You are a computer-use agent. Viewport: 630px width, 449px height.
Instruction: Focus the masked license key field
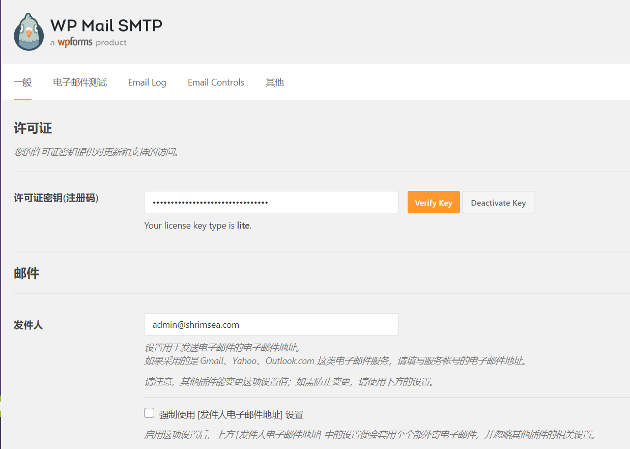[x=271, y=202]
